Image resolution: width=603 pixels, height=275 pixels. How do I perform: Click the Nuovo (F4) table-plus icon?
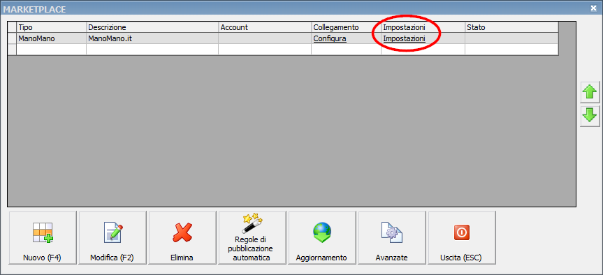[43, 232]
